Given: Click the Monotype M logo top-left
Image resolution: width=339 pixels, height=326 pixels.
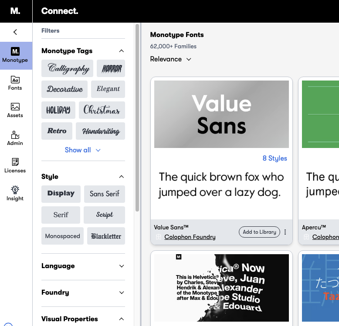Looking at the screenshot, I should [x=15, y=11].
